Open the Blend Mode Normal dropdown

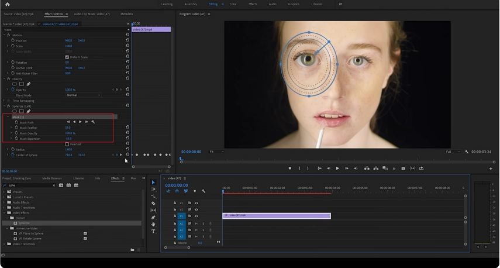(84, 95)
